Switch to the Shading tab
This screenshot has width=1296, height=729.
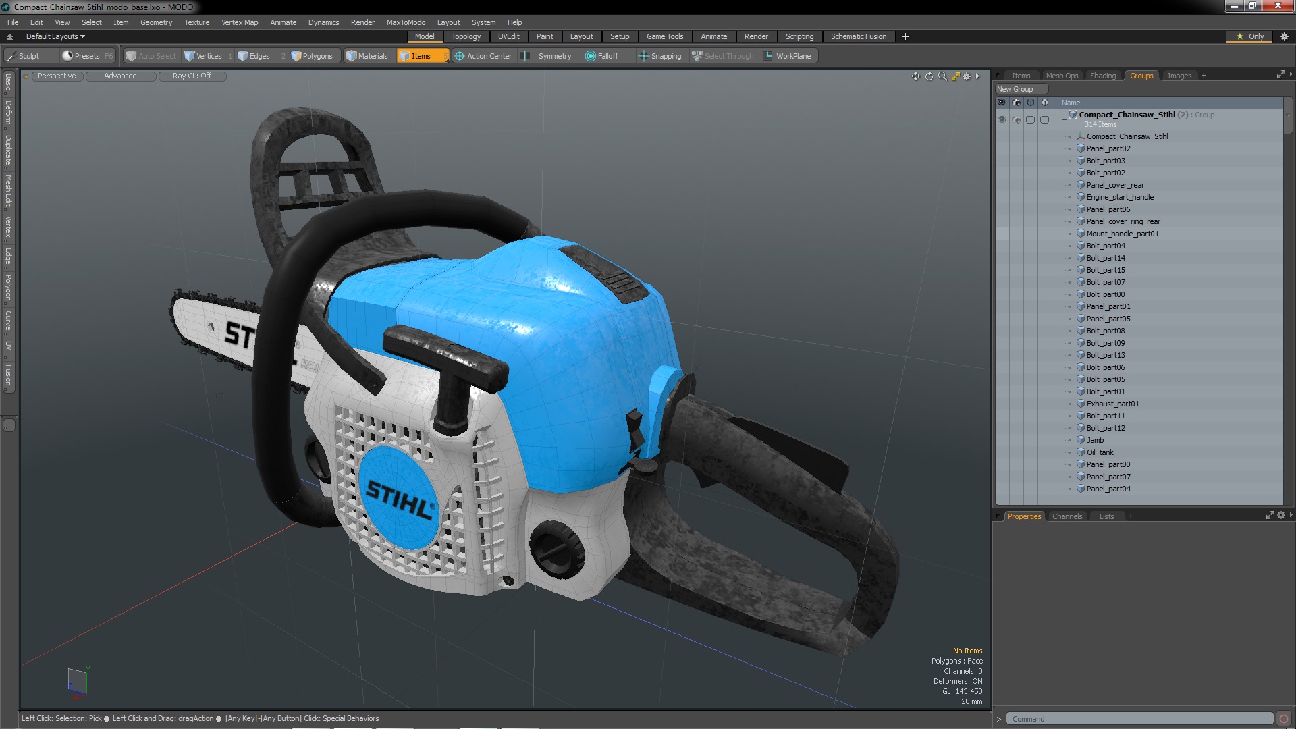coord(1102,76)
